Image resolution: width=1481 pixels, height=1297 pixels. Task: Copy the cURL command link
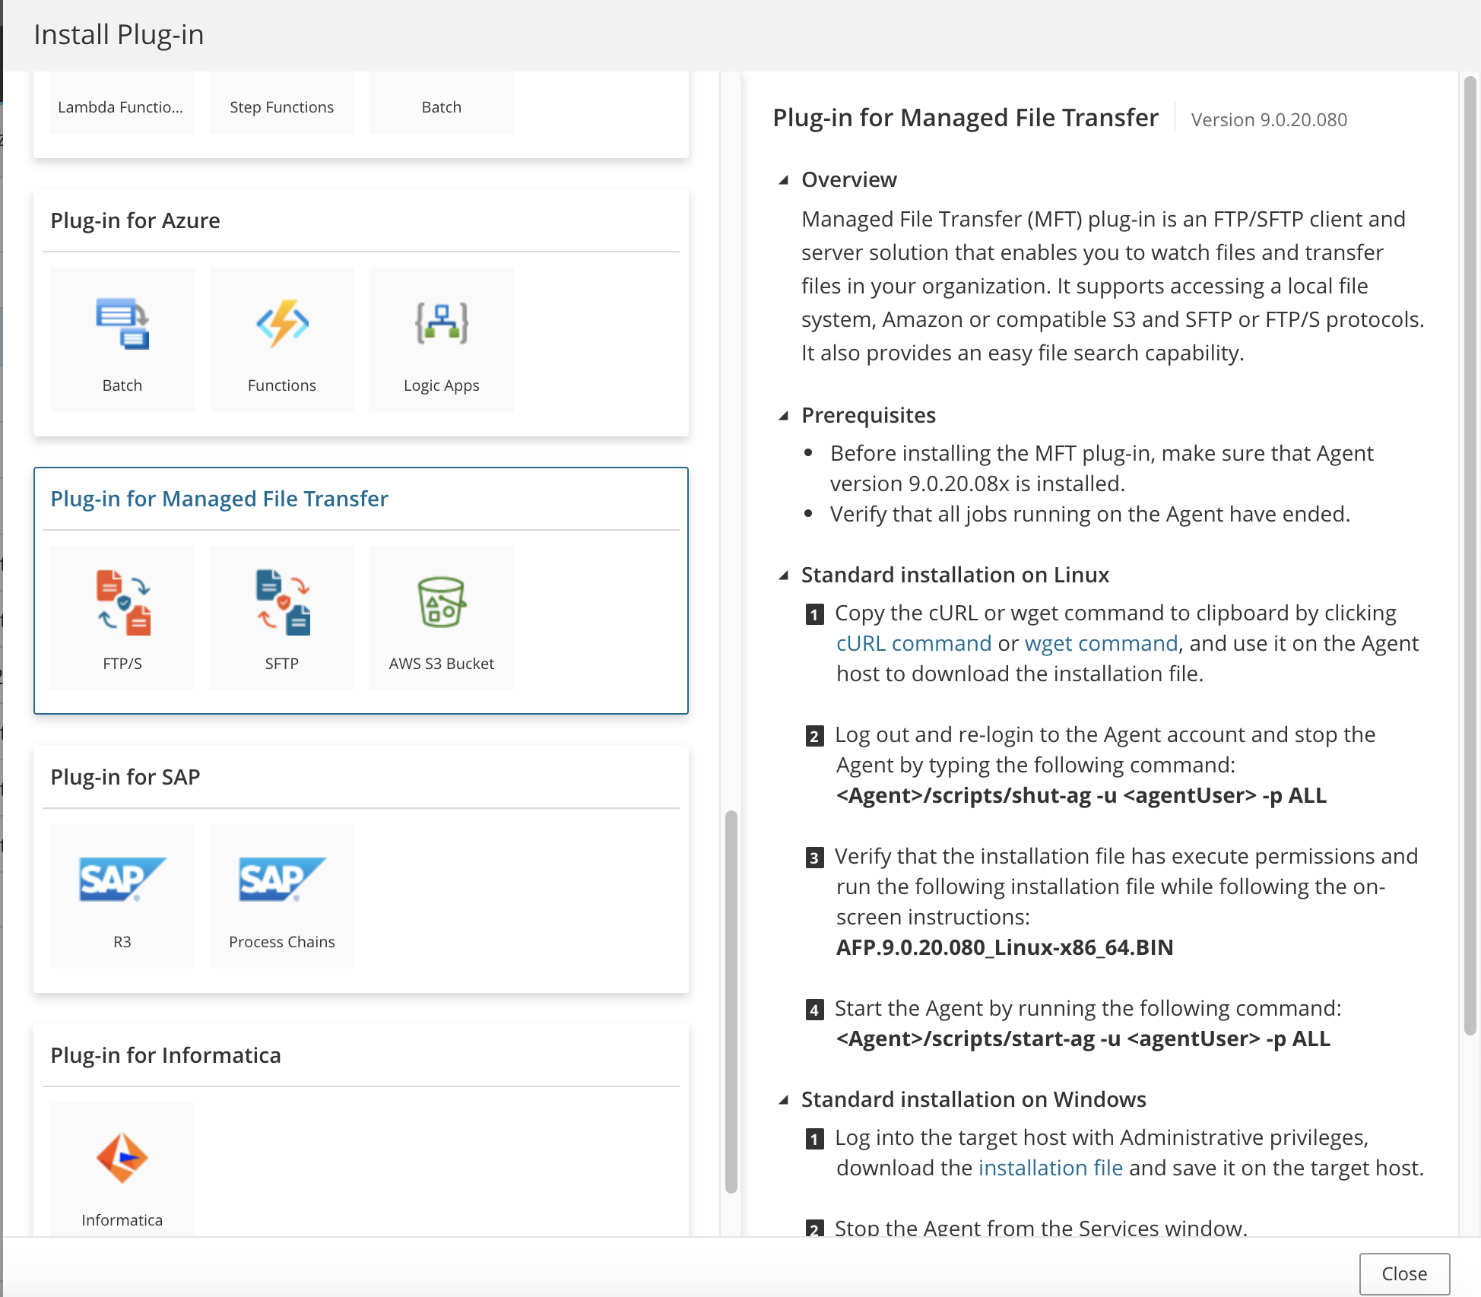tap(913, 642)
